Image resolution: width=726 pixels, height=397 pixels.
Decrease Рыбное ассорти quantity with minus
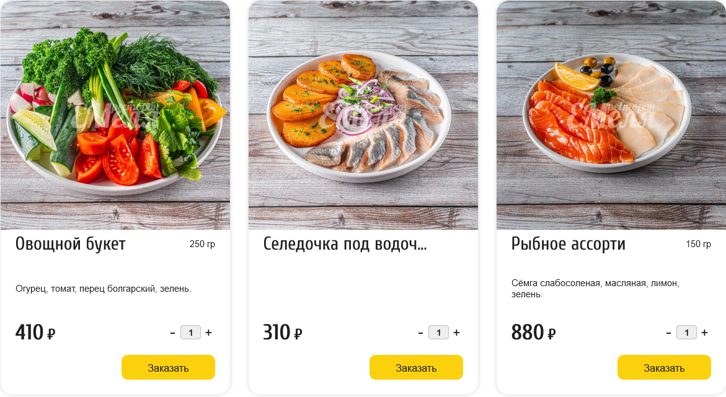tap(668, 333)
